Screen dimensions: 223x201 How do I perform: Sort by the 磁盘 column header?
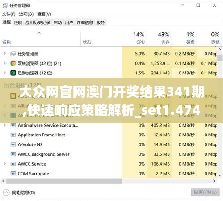coord(190,42)
